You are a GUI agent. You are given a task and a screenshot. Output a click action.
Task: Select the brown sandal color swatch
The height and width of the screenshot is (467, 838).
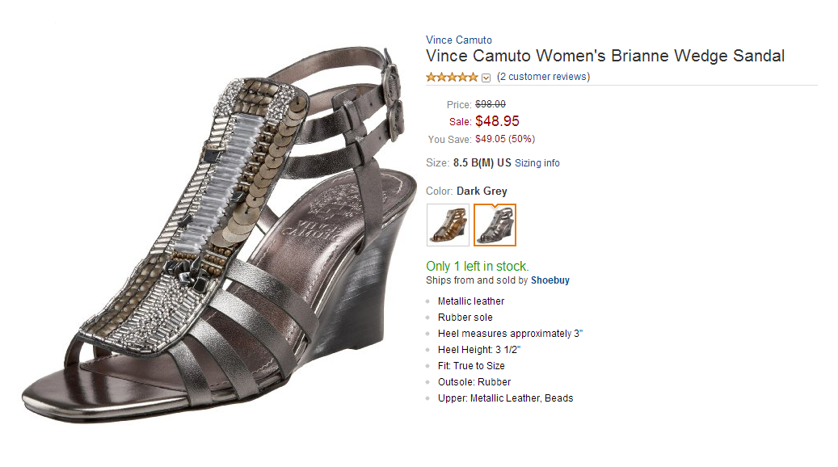pos(448,225)
